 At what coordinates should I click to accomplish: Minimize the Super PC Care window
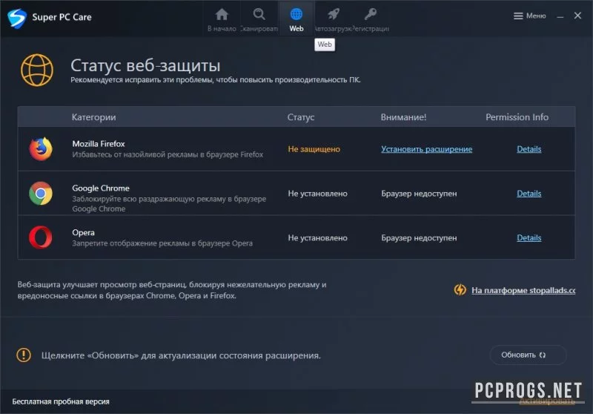(560, 16)
